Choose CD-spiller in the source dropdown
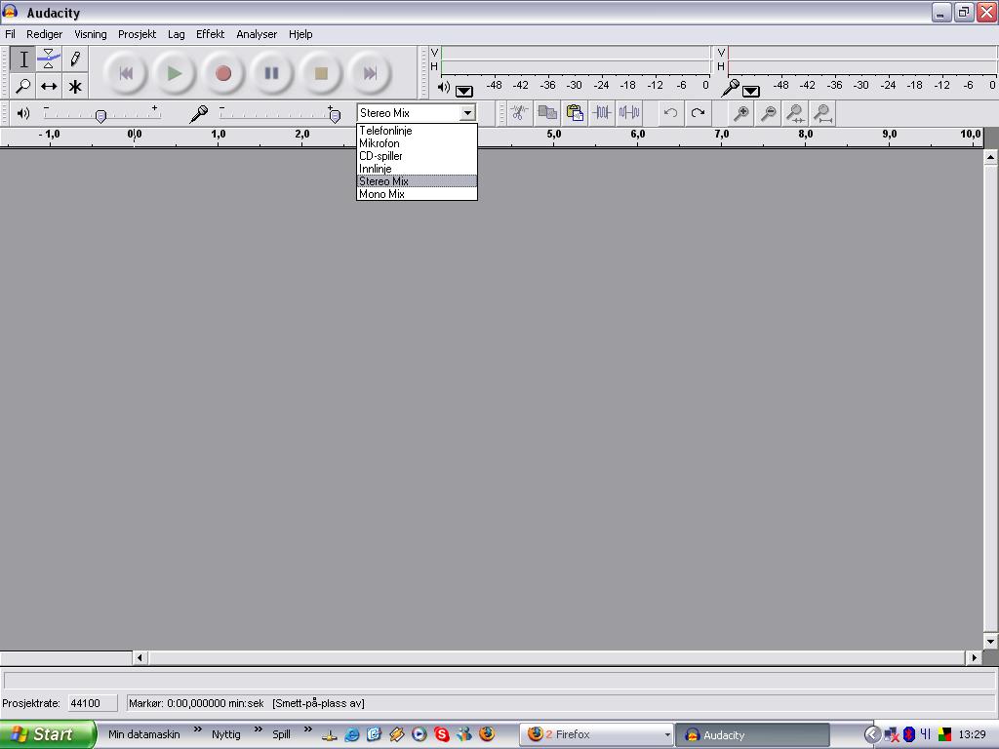This screenshot has height=749, width=999. pyautogui.click(x=380, y=156)
